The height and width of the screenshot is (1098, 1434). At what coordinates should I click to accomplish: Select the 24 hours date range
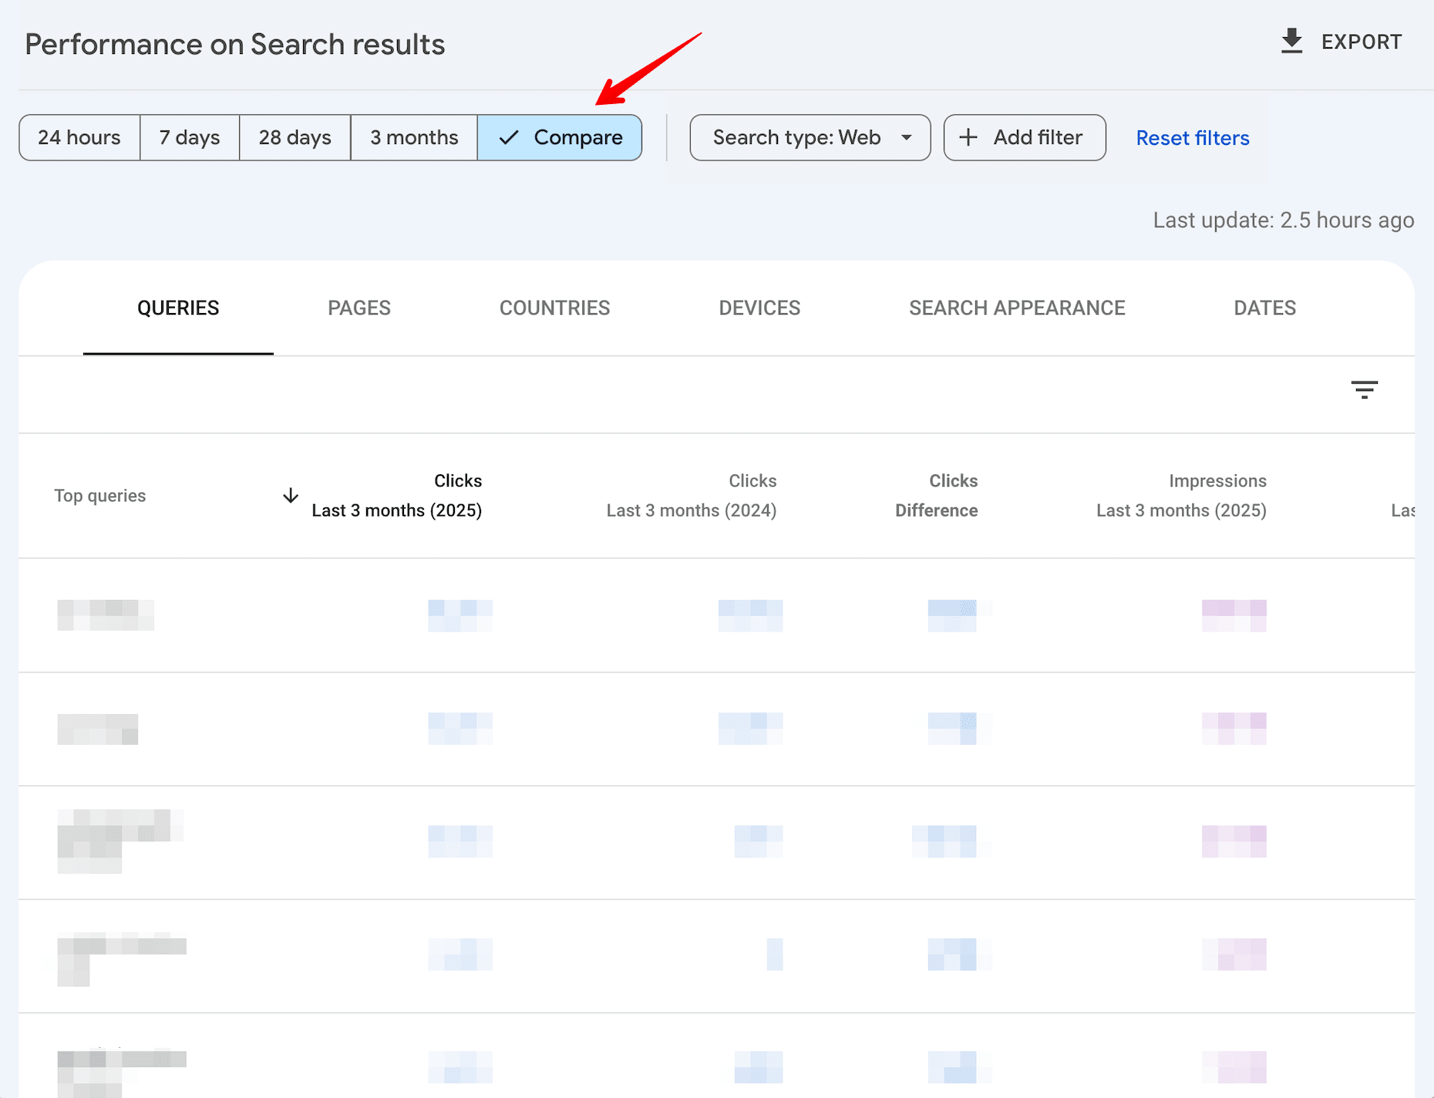click(x=79, y=137)
